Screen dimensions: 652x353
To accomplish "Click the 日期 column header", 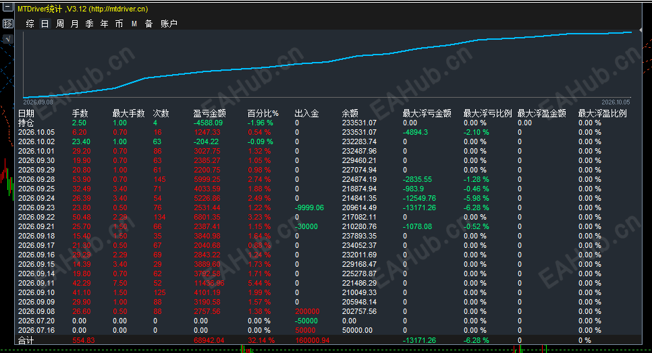I will coord(26,113).
